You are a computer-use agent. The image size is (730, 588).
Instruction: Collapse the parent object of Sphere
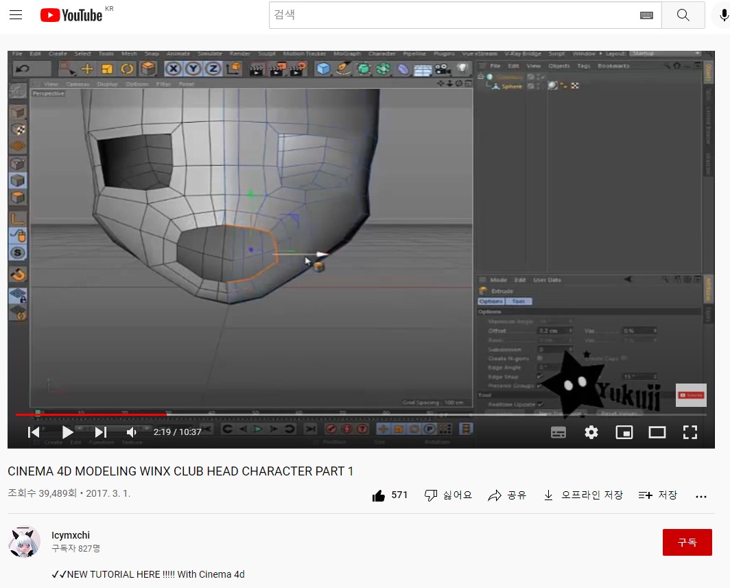tap(481, 76)
